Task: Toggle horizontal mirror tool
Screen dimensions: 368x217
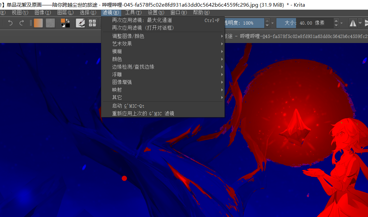Action: pyautogui.click(x=353, y=23)
